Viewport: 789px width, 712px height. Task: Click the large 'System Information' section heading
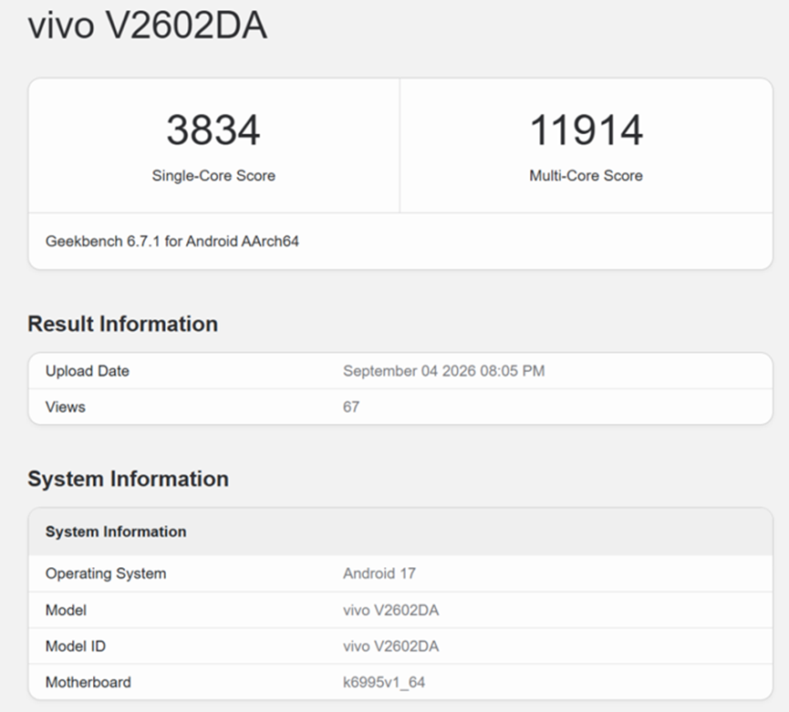pyautogui.click(x=129, y=479)
